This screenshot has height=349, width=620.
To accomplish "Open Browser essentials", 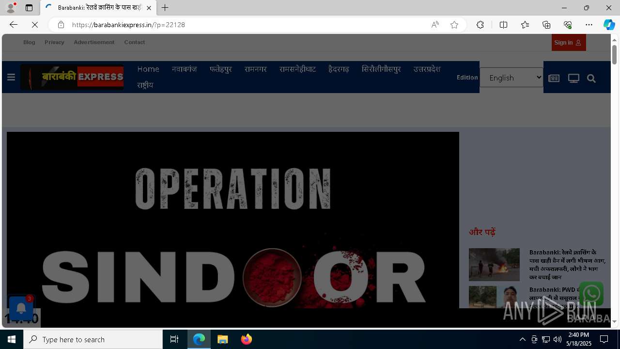I will [568, 25].
